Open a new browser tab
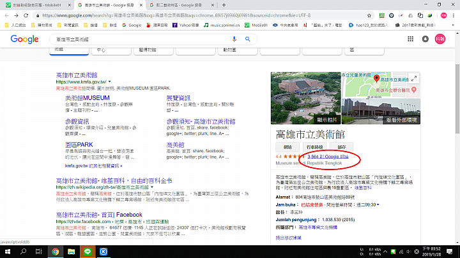 pos(224,5)
